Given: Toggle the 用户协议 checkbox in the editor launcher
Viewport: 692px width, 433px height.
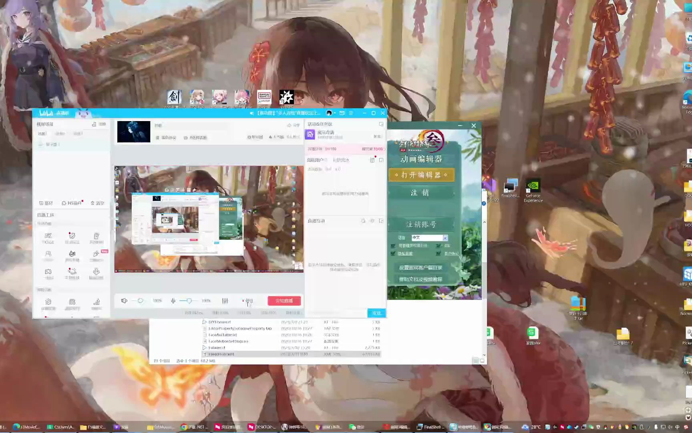Looking at the screenshot, I should click(x=439, y=254).
